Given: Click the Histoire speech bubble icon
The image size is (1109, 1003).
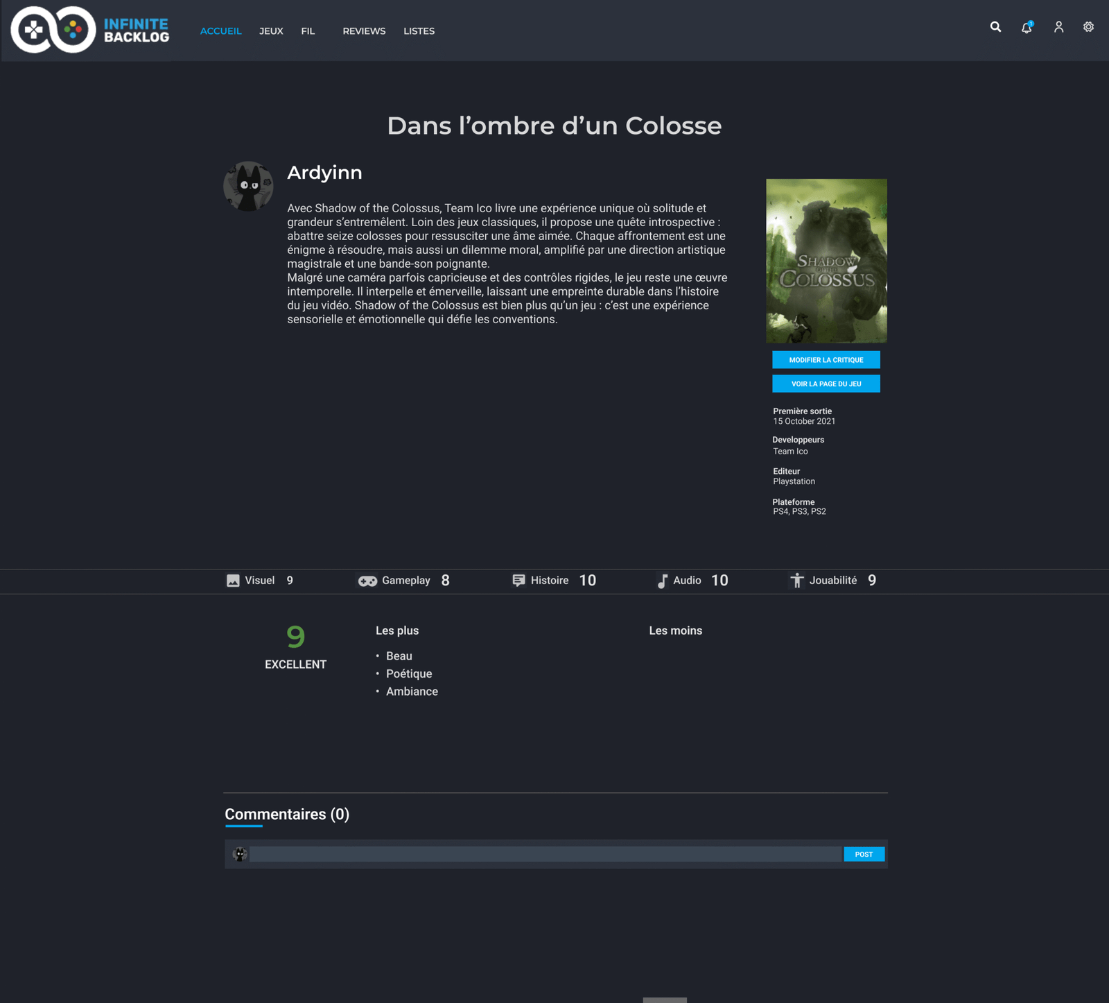Looking at the screenshot, I should pyautogui.click(x=518, y=581).
